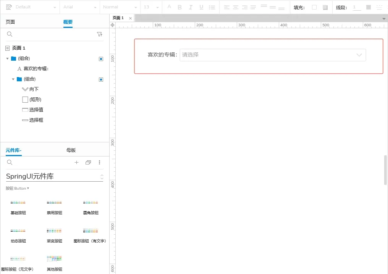Click the library panel search icon

pyautogui.click(x=10, y=162)
